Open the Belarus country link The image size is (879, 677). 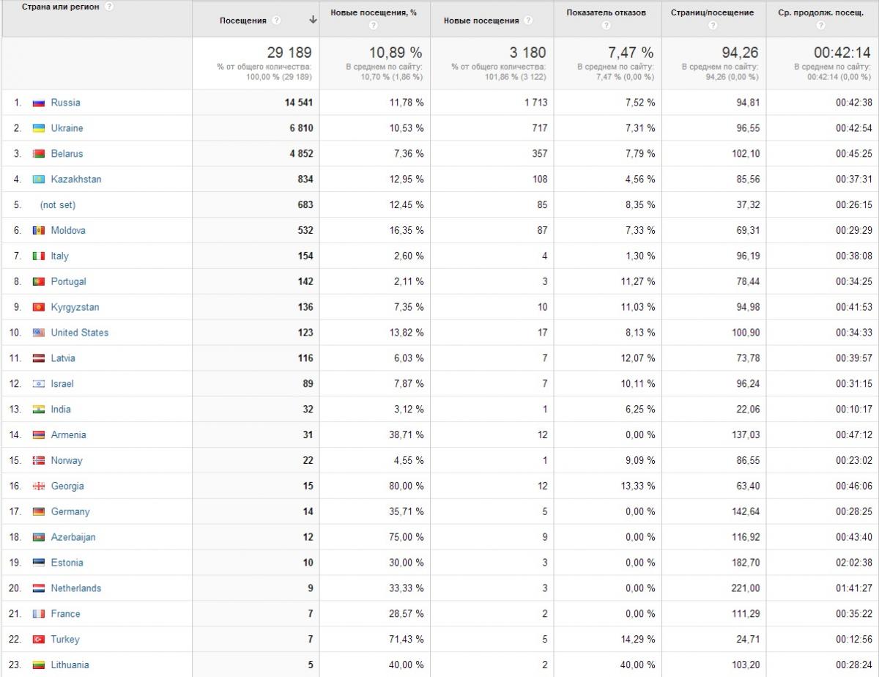click(x=67, y=154)
